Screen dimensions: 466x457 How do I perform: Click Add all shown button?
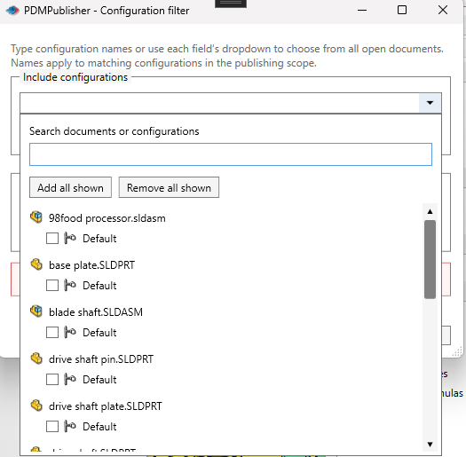[70, 187]
